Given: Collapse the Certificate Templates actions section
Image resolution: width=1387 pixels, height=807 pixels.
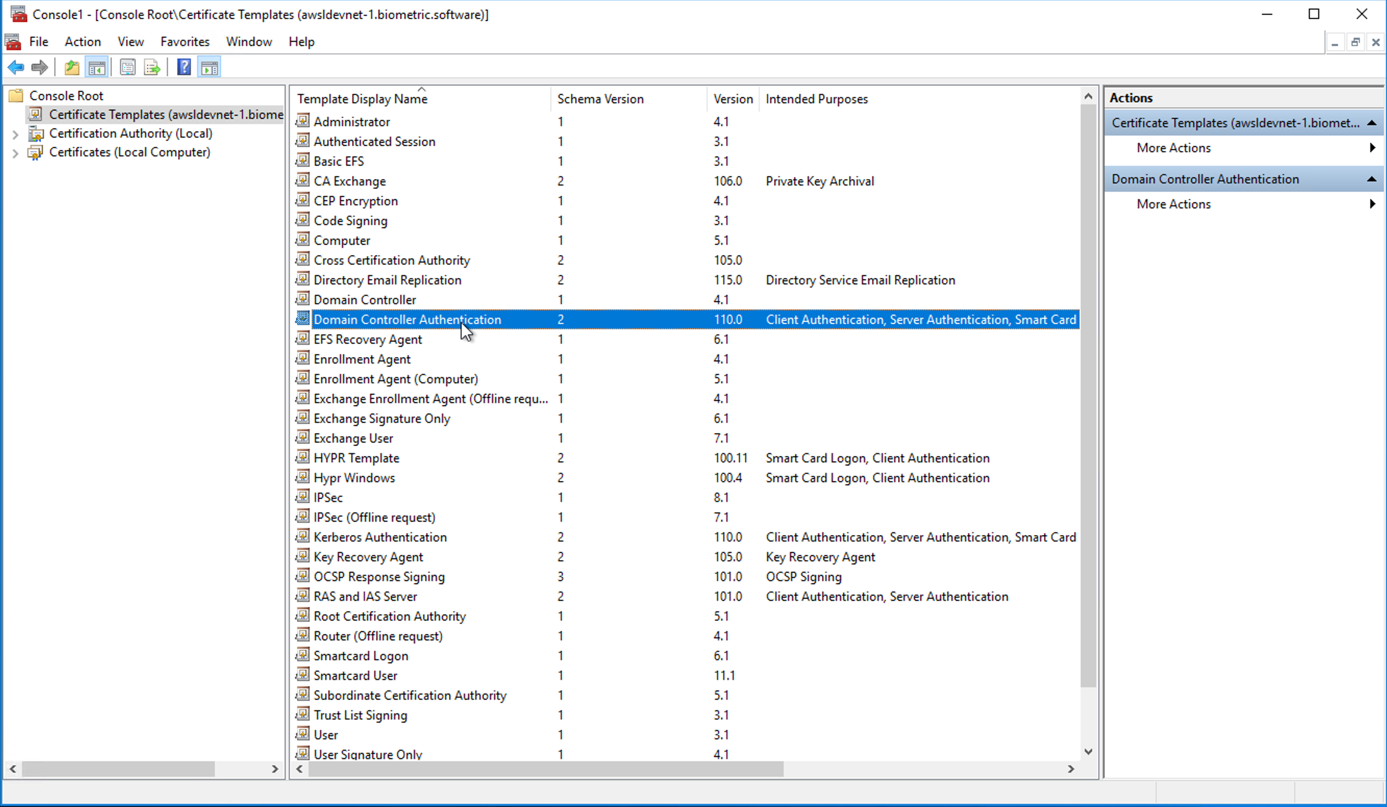Looking at the screenshot, I should tap(1371, 123).
